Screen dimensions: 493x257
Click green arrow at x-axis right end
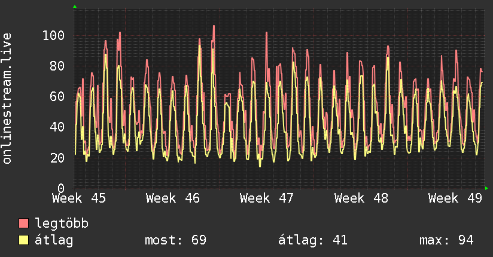[x=486, y=188]
